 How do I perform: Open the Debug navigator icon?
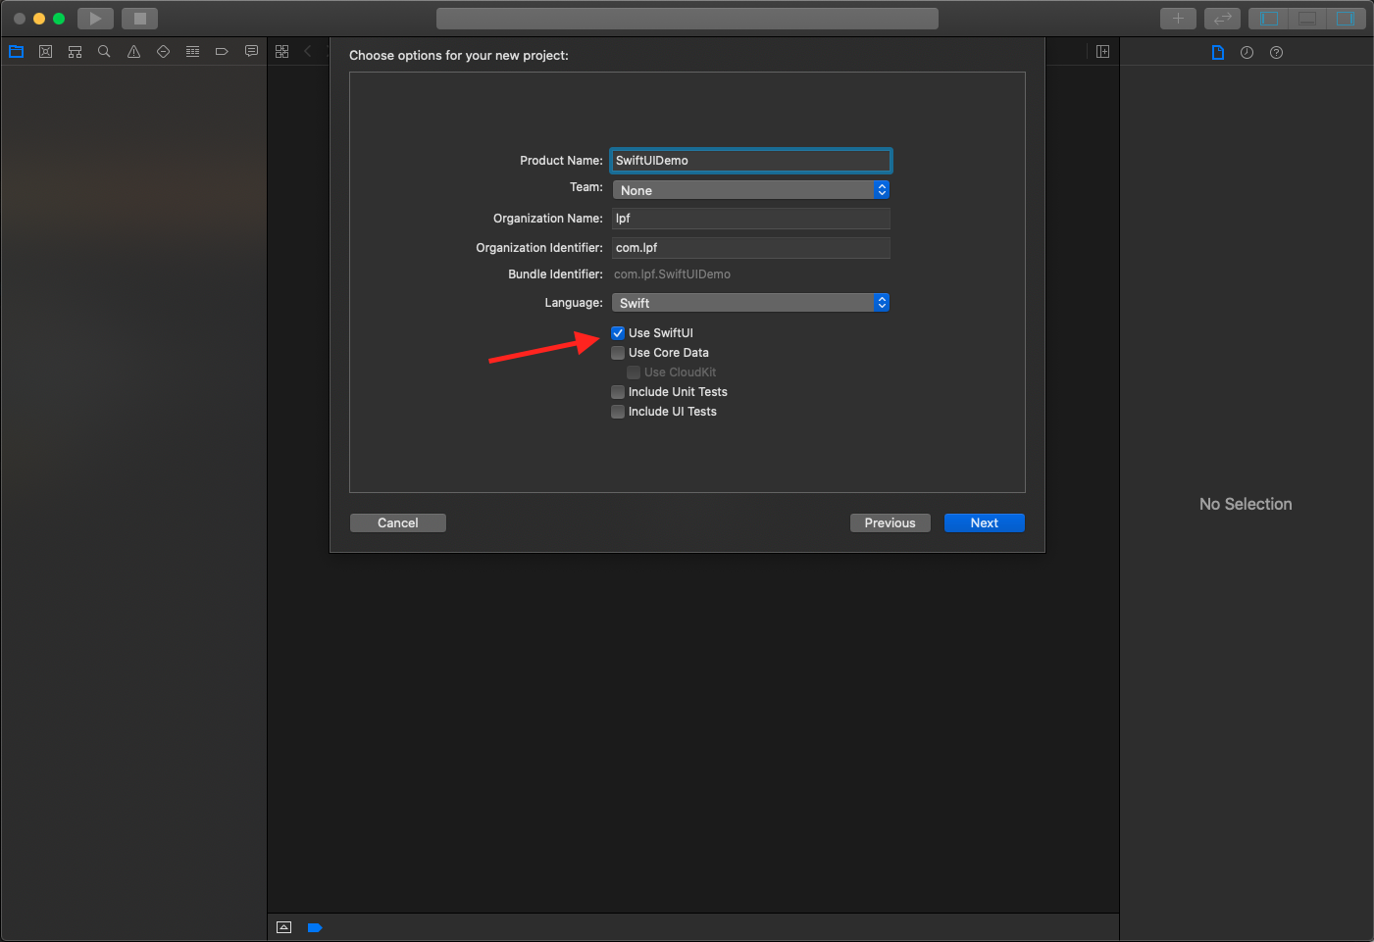coord(192,52)
